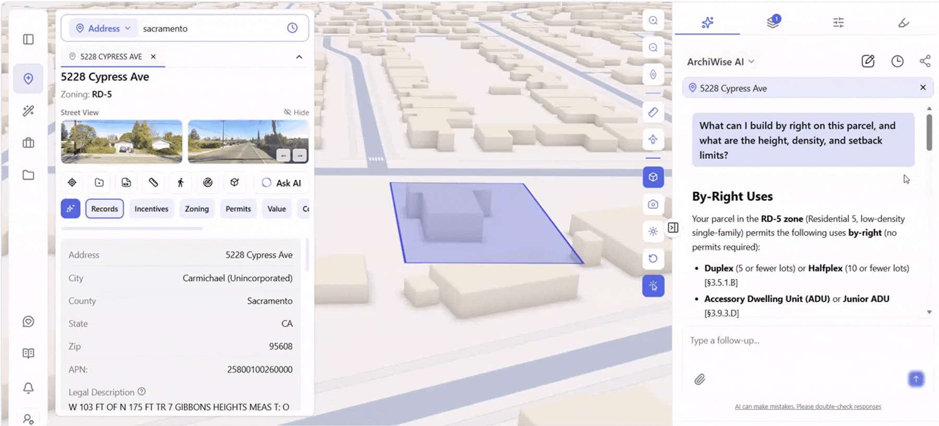
Task: Open the book documentation icon in sidebar
Action: (28, 353)
